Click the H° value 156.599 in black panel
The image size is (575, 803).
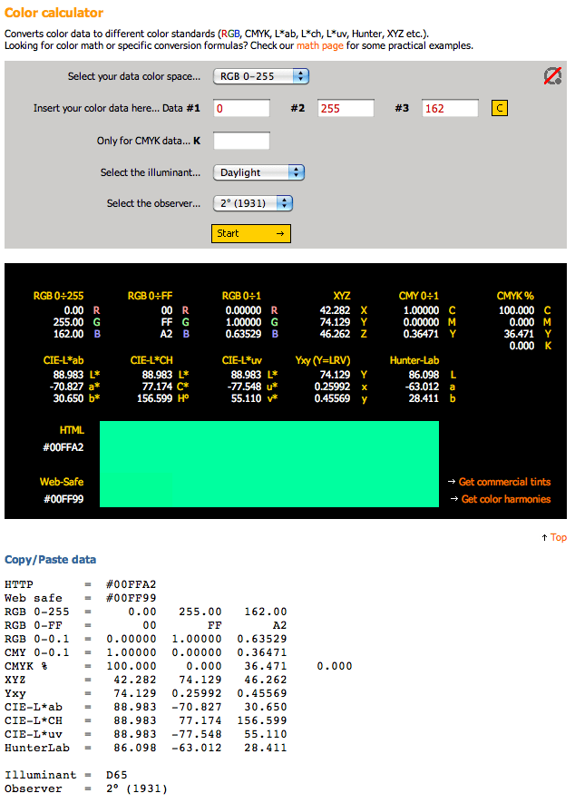pos(154,398)
